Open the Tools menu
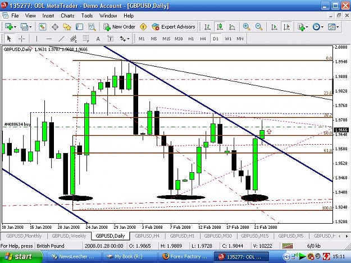351x263 pixels. pyautogui.click(x=87, y=16)
